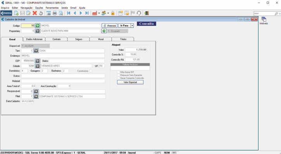This screenshot has height=154, width=281.
Task: Click the Ir Para button
Action: pos(124,26)
